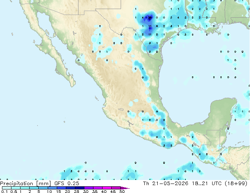Click the 'Precipitation [mm]' title text
The height and width of the screenshot is (193, 250).
click(x=26, y=184)
